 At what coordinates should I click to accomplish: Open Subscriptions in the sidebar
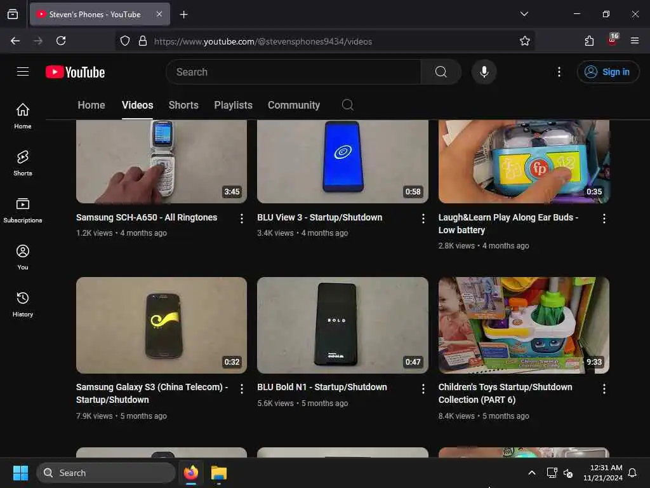pyautogui.click(x=23, y=210)
